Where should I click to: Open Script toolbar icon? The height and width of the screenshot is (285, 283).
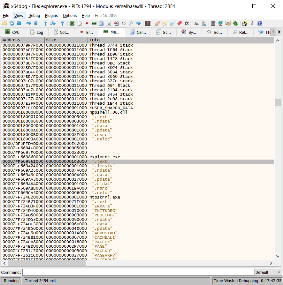(109, 23)
